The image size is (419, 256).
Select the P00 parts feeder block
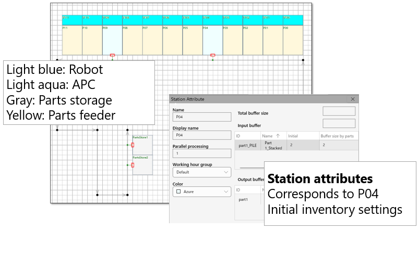pyautogui.click(x=293, y=40)
